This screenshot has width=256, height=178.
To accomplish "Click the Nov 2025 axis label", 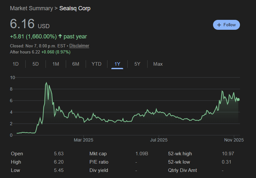I will pos(234,140).
